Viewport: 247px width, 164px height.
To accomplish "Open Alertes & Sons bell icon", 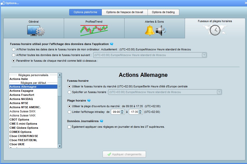I will 150,31.
